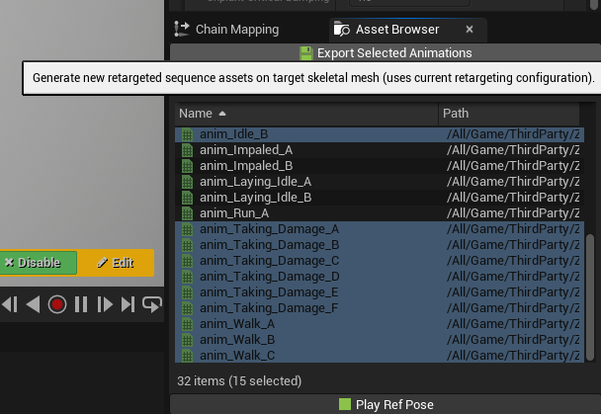Select the anim_Walk_C animation
Viewport: 601px width, 414px height.
point(380,356)
